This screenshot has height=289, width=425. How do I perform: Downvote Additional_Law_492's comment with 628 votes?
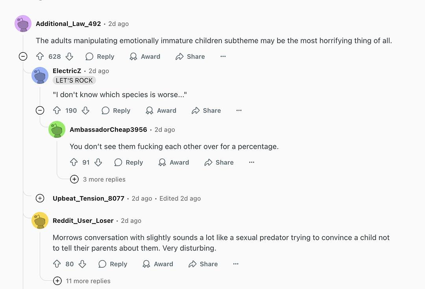(x=69, y=57)
